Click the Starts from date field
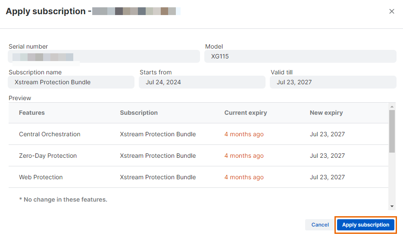403x239 pixels. click(x=202, y=82)
